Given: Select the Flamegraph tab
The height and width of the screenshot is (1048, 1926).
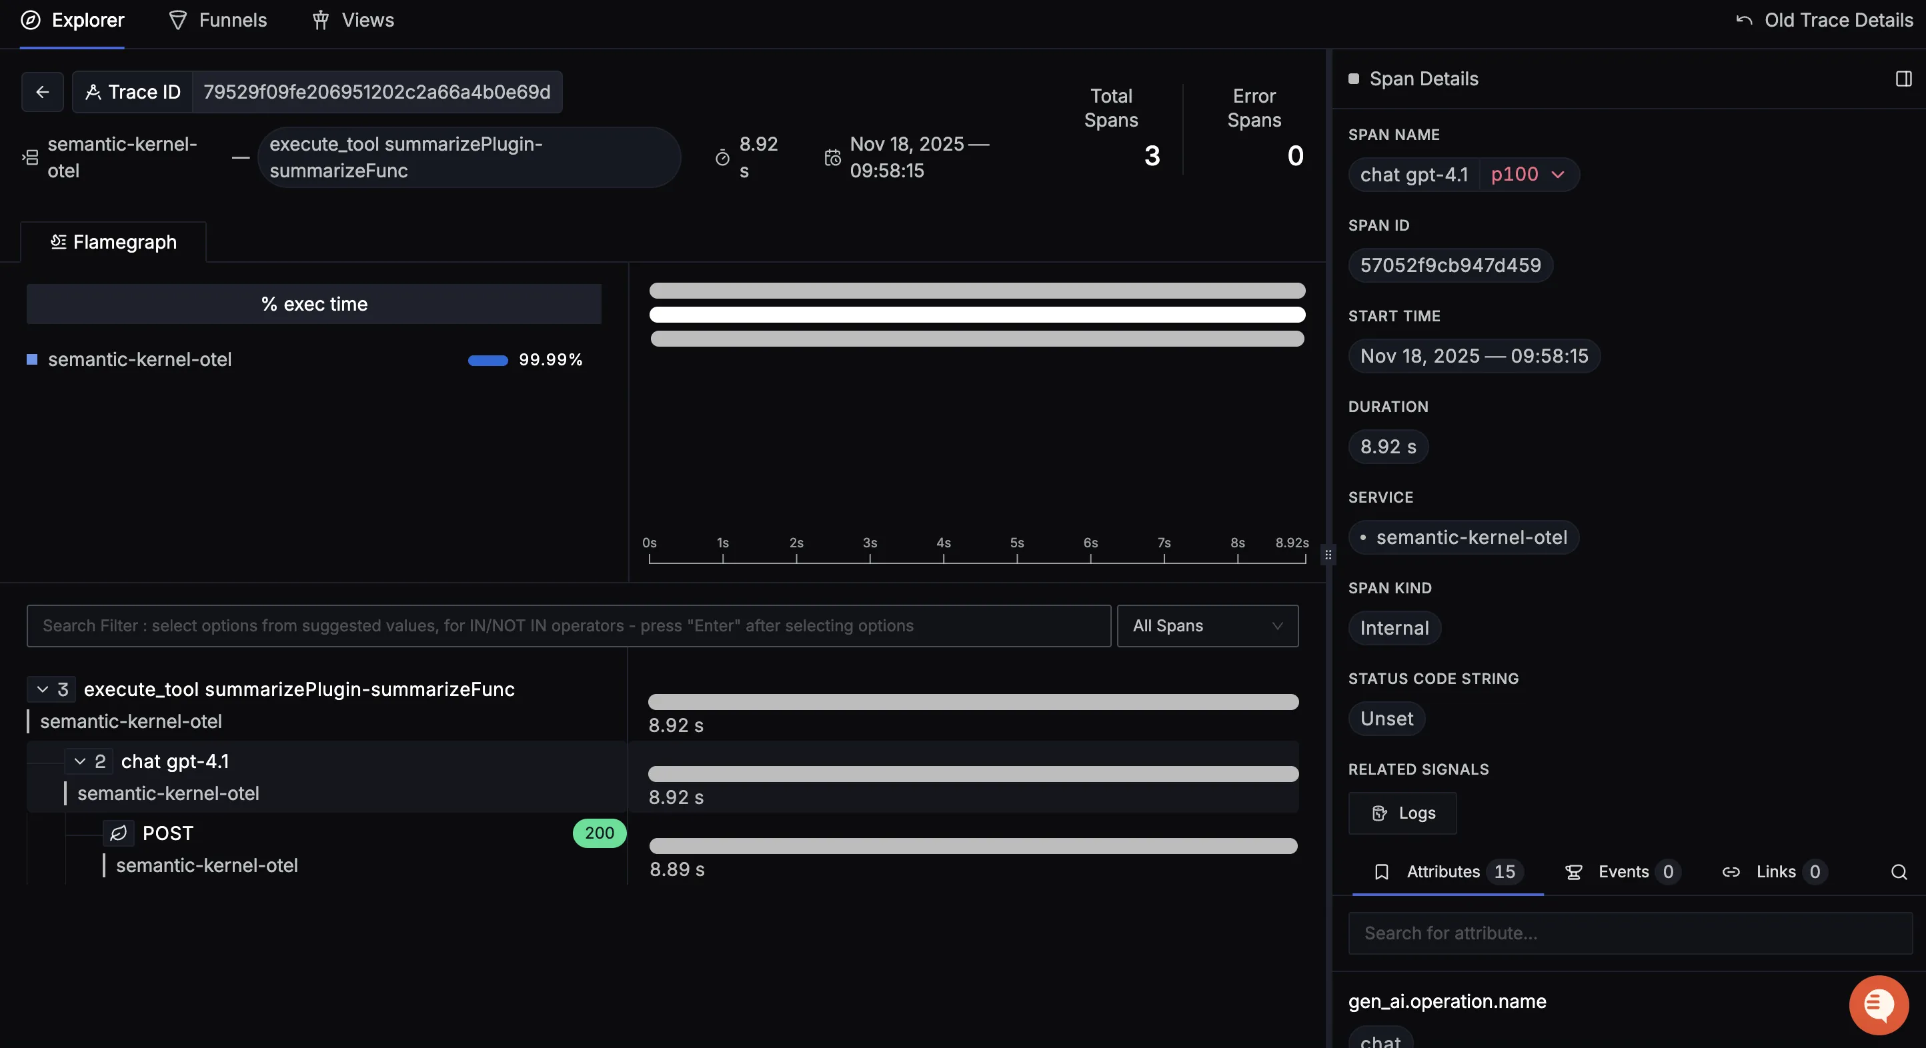Looking at the screenshot, I should point(113,242).
